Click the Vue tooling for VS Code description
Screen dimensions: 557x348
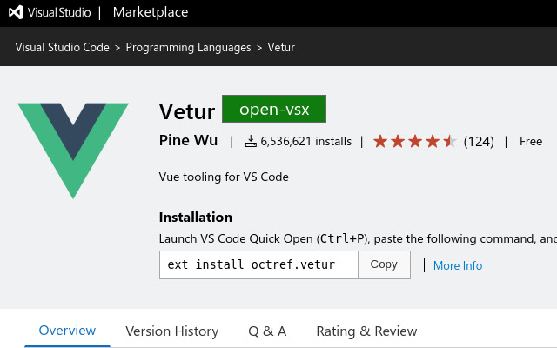(x=224, y=177)
